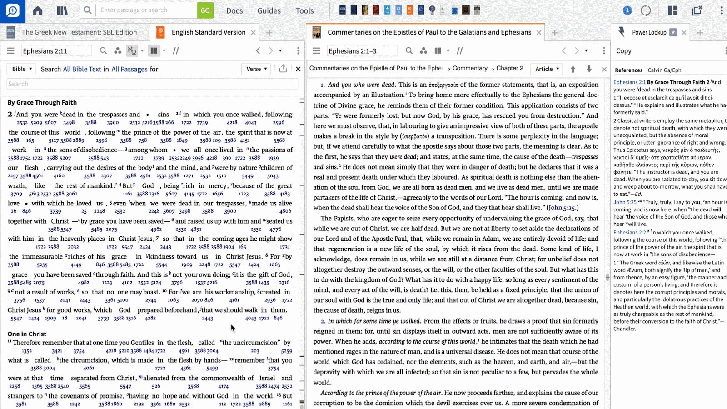Open the Library panel
727x409 pixels.
coord(62,10)
